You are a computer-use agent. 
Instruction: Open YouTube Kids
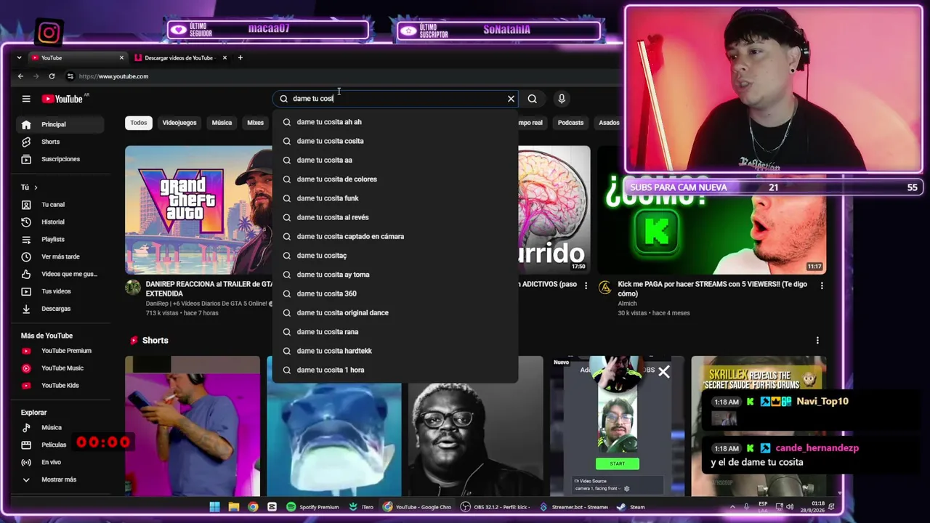click(60, 386)
